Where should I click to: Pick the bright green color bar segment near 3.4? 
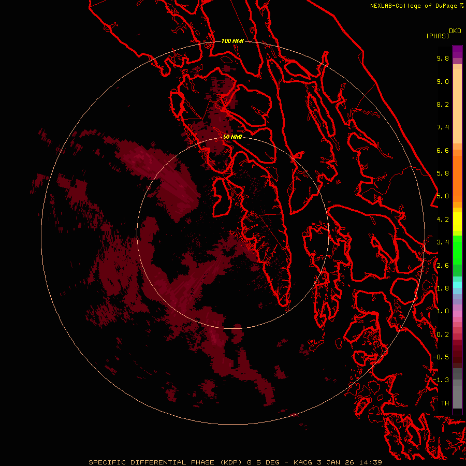(457, 250)
